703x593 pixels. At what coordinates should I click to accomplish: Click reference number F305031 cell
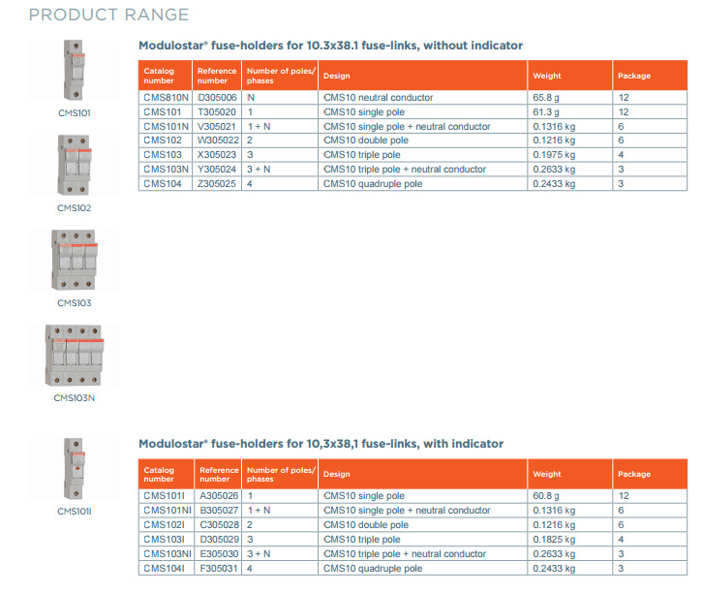point(218,569)
